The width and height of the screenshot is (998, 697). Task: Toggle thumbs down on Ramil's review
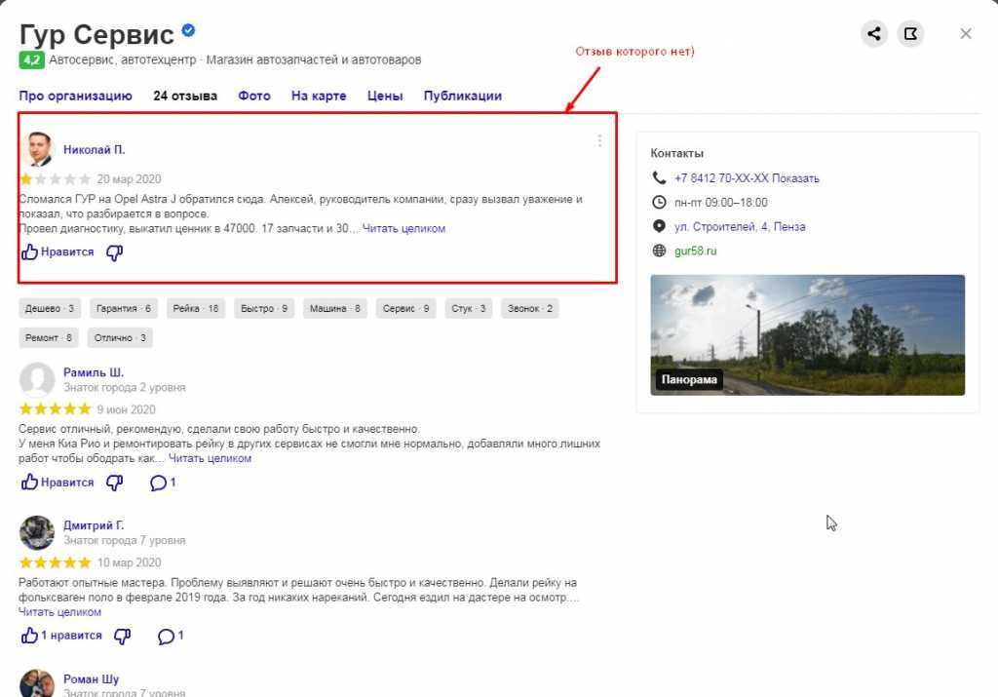tap(114, 481)
